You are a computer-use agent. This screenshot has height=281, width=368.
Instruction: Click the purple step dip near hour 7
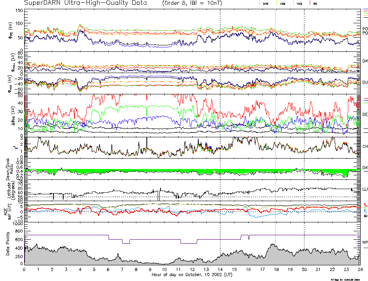[126, 243]
